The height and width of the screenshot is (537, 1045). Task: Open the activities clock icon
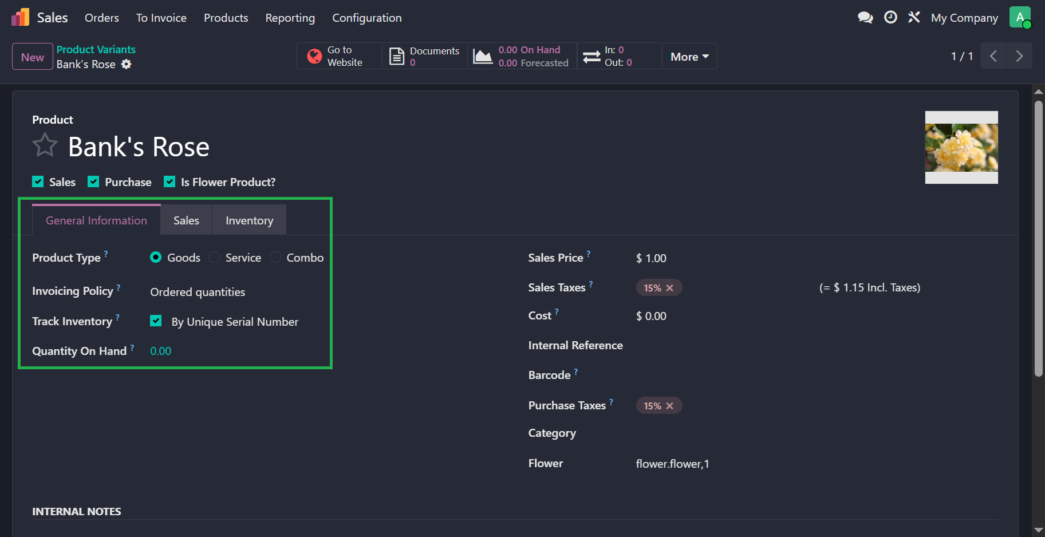(890, 18)
